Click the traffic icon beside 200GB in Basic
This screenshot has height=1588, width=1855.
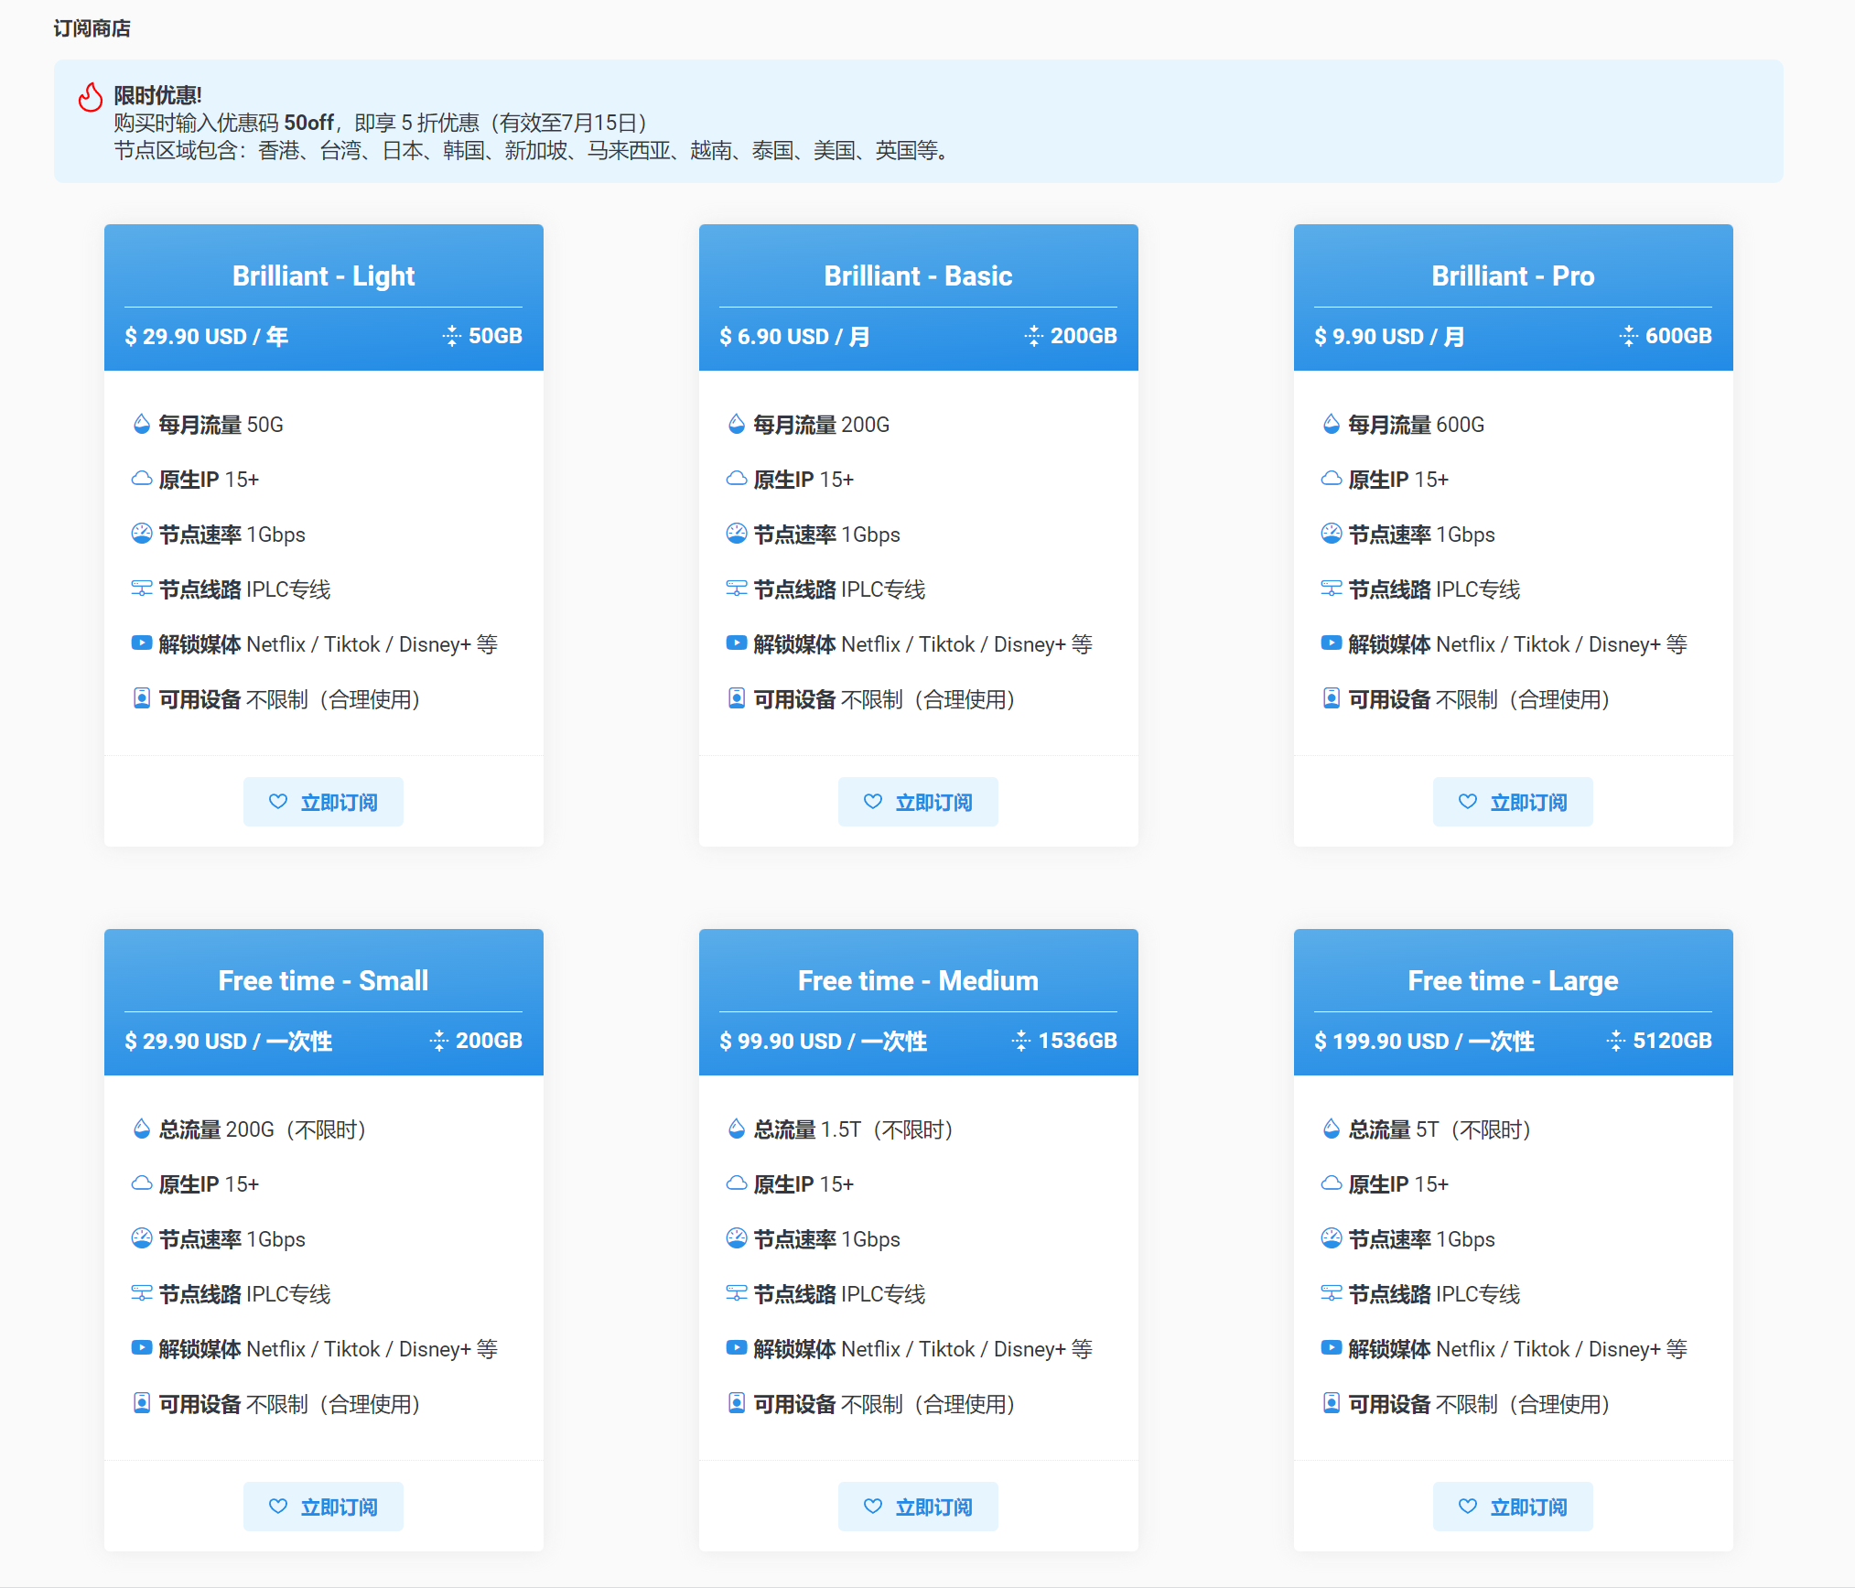point(1033,336)
